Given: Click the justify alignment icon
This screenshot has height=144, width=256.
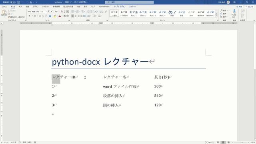Looking at the screenshot, I should pos(82,16).
